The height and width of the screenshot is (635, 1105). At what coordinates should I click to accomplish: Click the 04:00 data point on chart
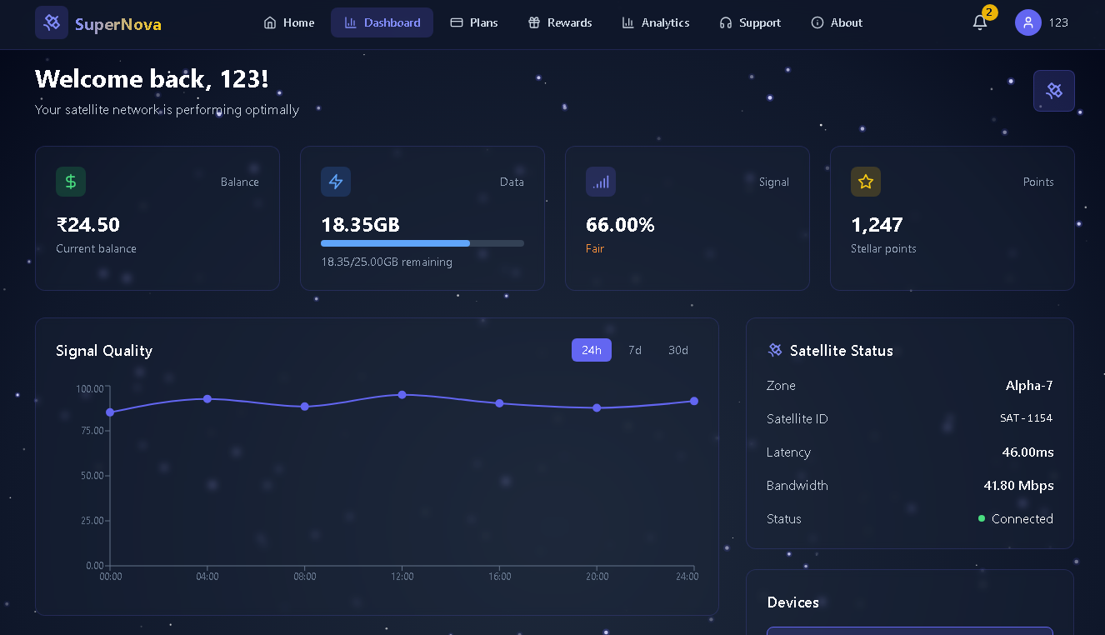click(x=207, y=399)
